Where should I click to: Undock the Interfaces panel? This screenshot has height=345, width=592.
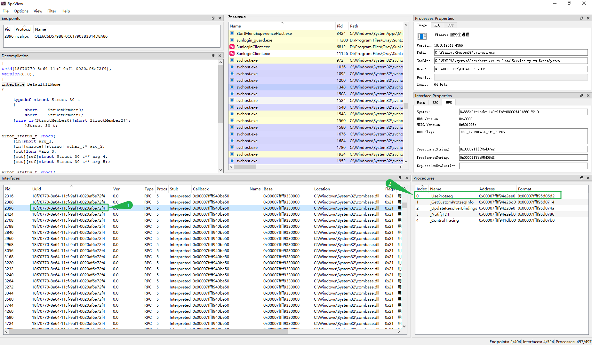point(400,178)
